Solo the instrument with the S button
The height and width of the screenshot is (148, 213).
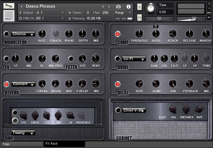point(139,7)
